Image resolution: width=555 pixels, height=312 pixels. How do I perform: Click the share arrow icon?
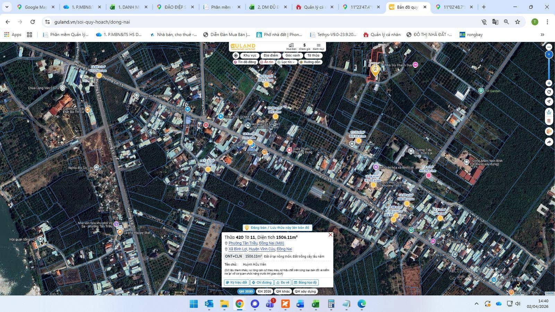tap(549, 142)
